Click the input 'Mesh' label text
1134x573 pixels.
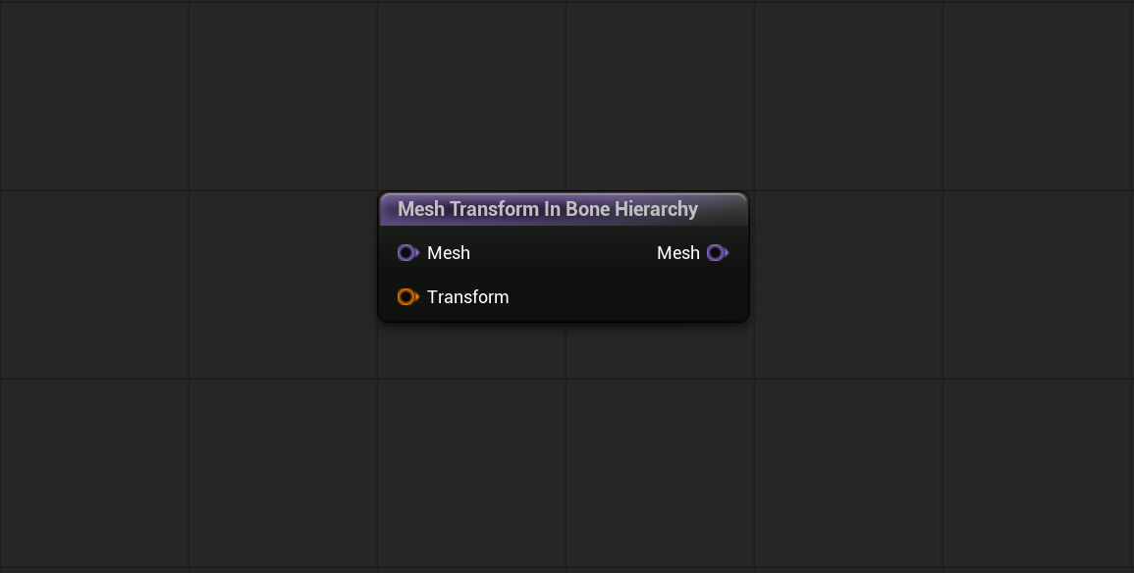tap(449, 253)
